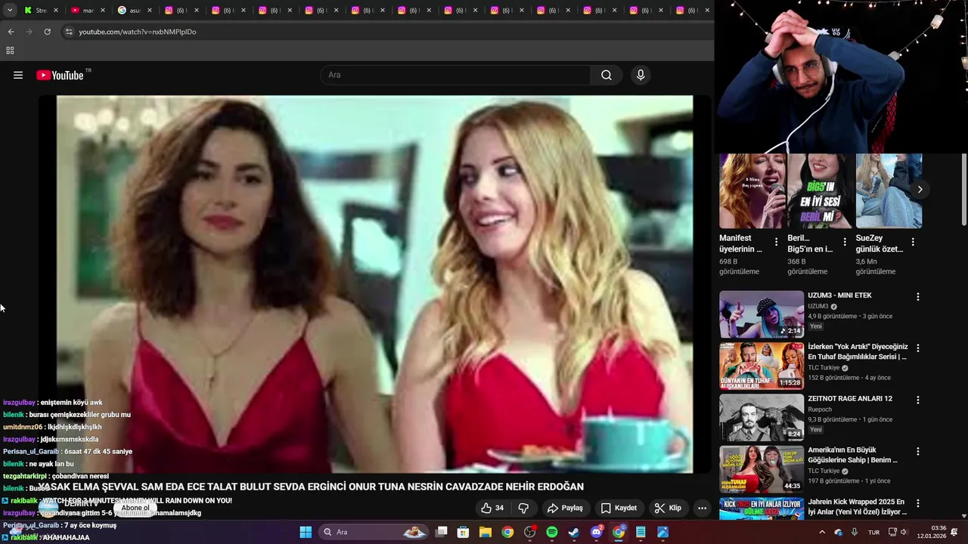Open Discord from the taskbar

coord(597,532)
